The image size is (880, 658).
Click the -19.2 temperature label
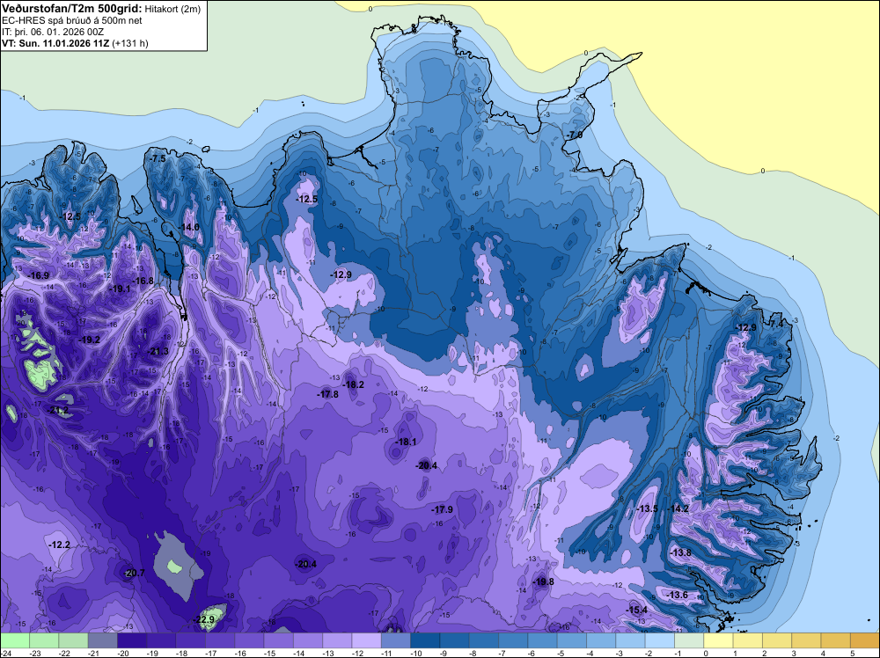[x=89, y=340]
